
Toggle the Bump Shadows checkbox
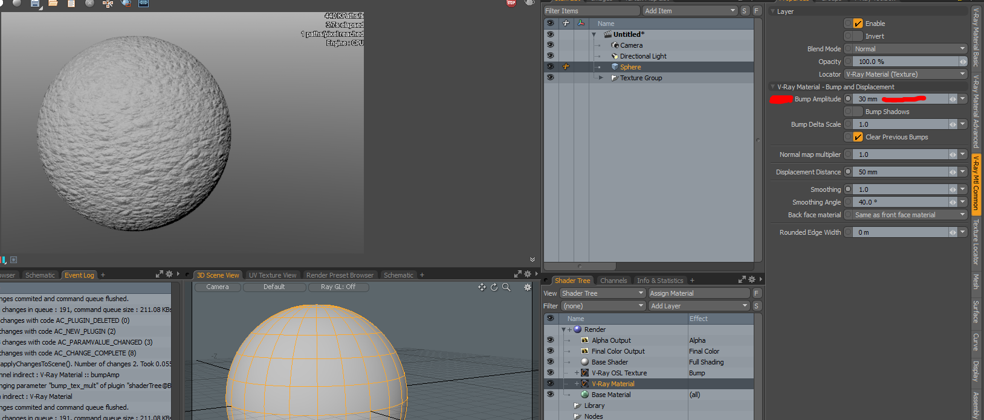coord(858,112)
